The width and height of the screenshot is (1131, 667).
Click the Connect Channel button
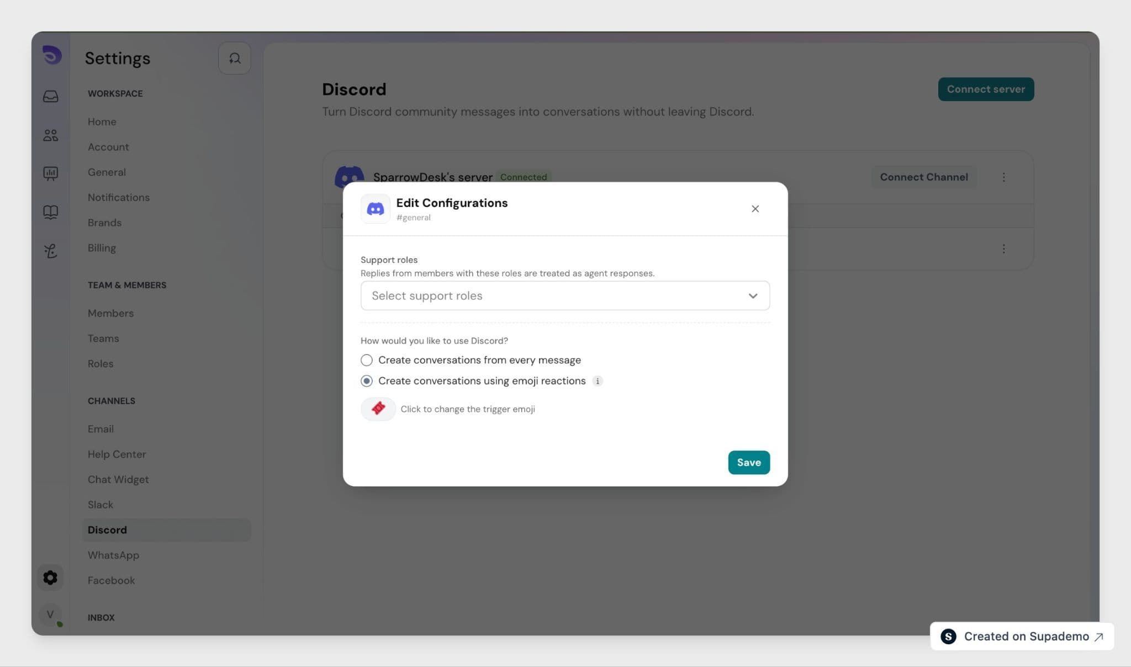pyautogui.click(x=924, y=177)
